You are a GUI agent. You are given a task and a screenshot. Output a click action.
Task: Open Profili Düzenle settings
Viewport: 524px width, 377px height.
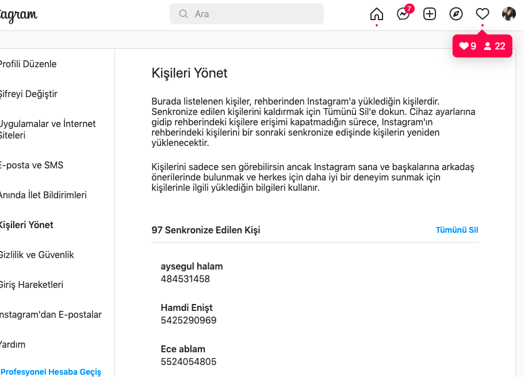click(28, 64)
